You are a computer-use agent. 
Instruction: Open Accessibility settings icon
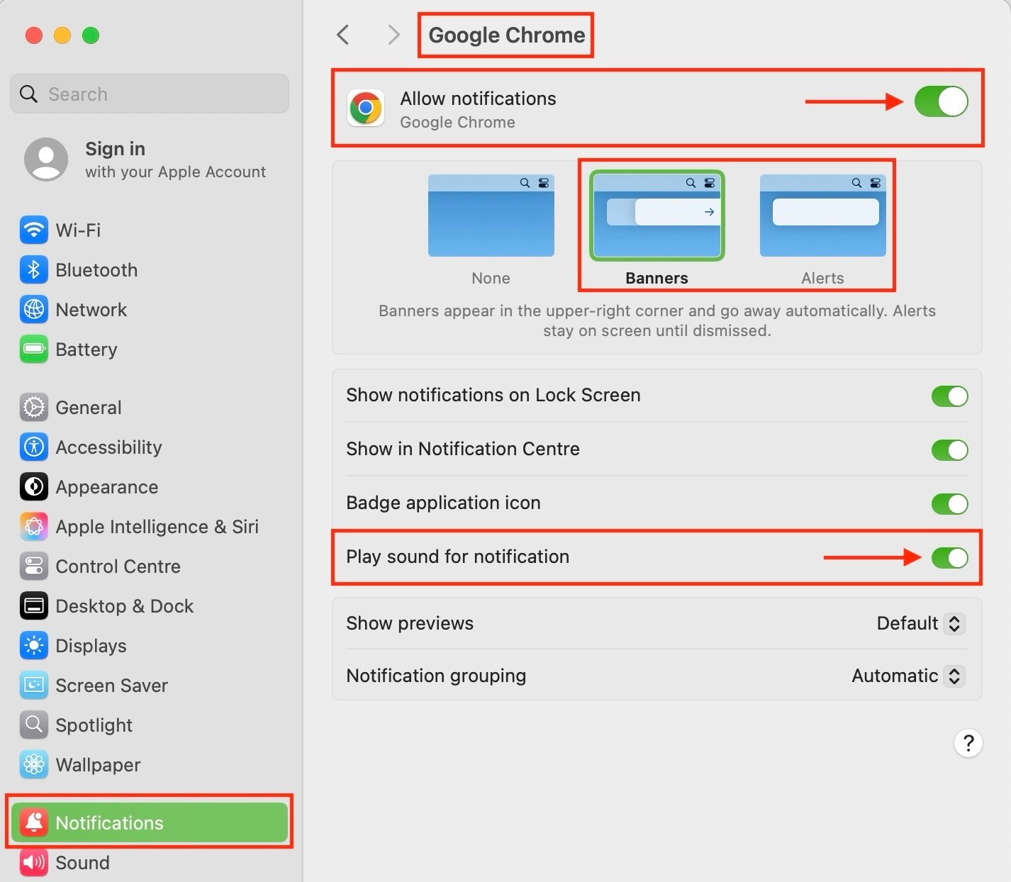tap(33, 447)
